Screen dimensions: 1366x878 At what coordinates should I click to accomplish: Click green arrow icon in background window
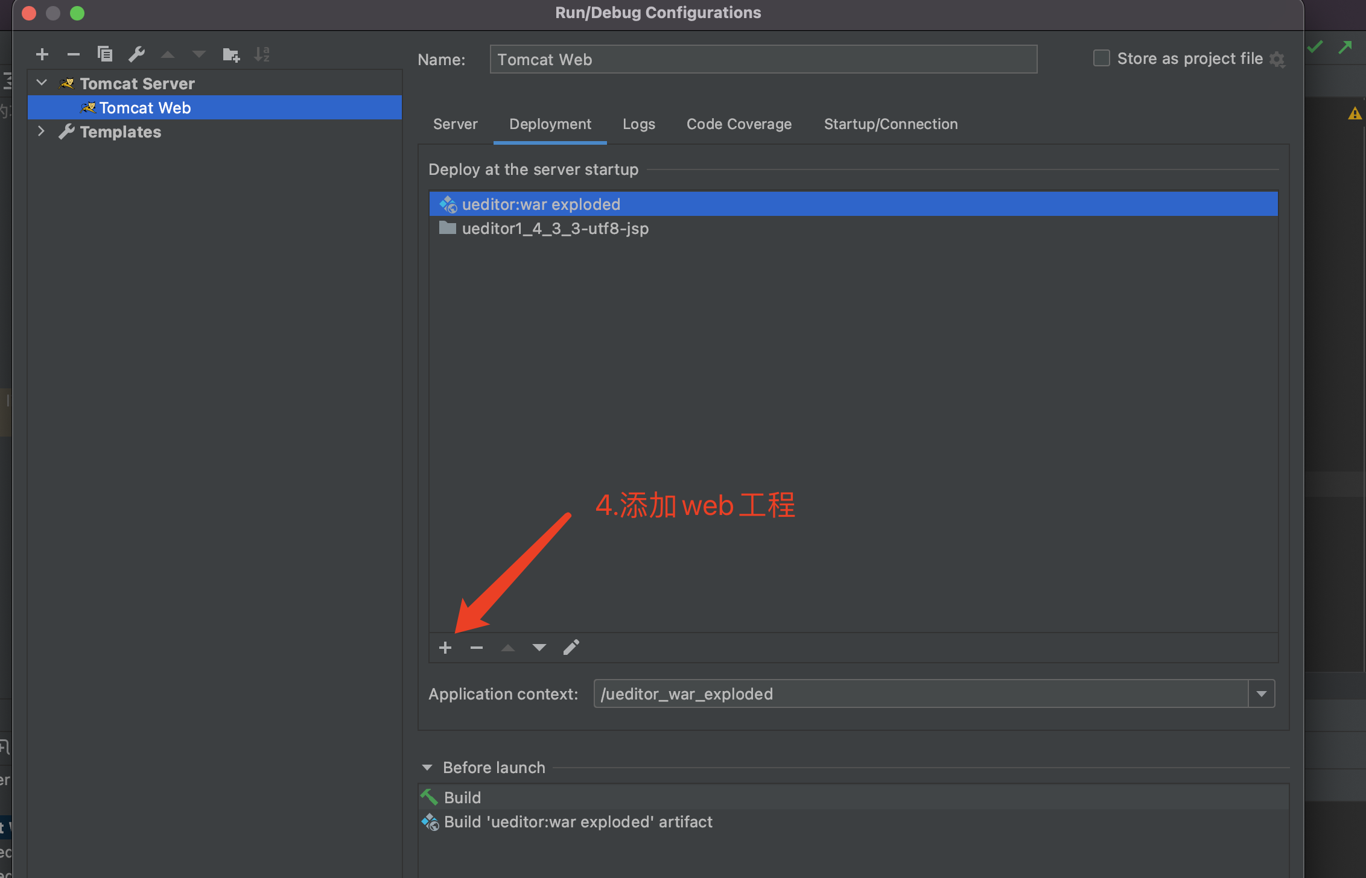(1345, 46)
